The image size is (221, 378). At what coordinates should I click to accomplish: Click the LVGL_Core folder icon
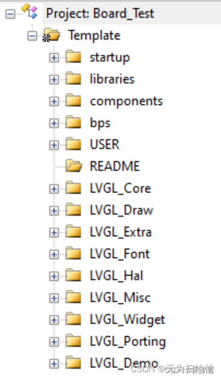pos(73,188)
